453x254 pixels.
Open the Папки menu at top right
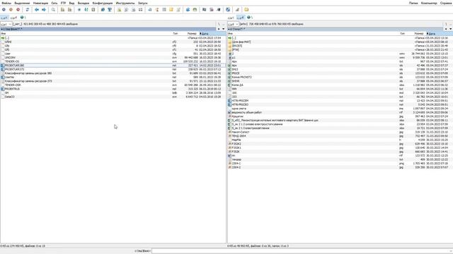pos(413,3)
